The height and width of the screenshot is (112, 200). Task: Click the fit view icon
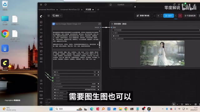click(182, 104)
